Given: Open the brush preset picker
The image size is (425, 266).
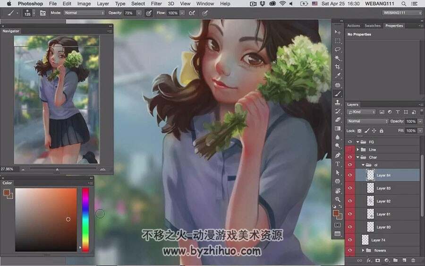Looking at the screenshot, I should point(34,13).
